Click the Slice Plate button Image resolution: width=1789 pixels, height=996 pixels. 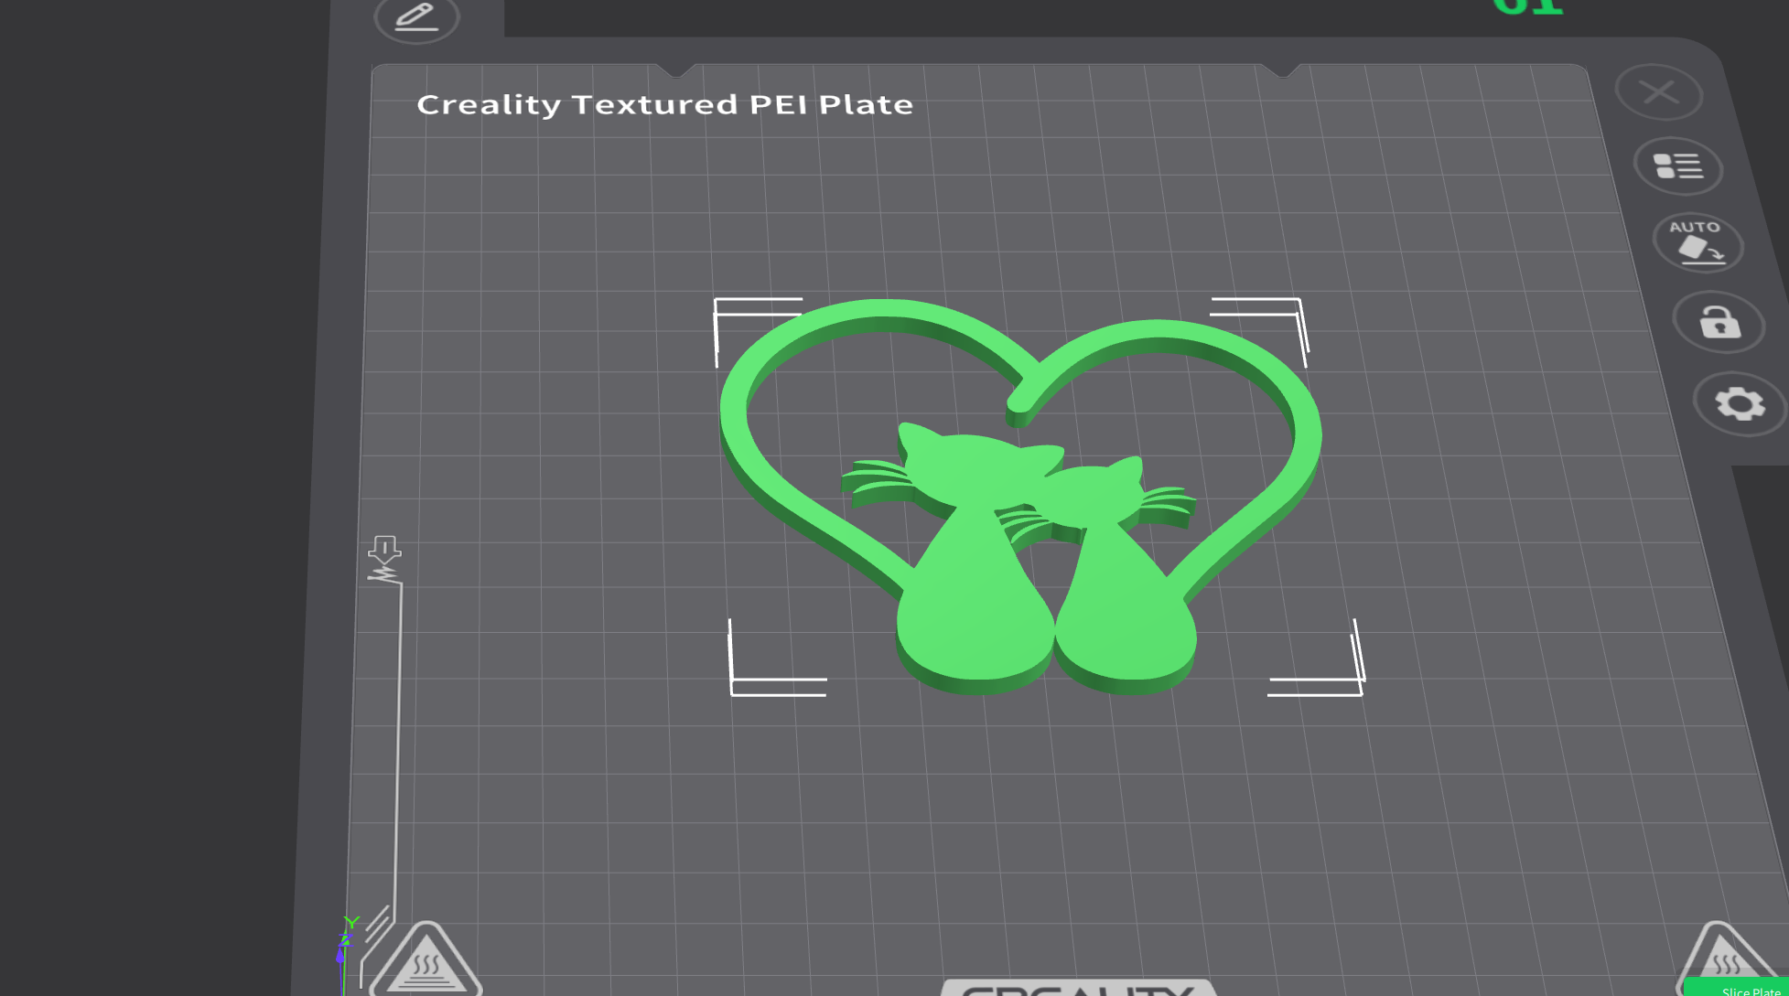[x=1739, y=988]
